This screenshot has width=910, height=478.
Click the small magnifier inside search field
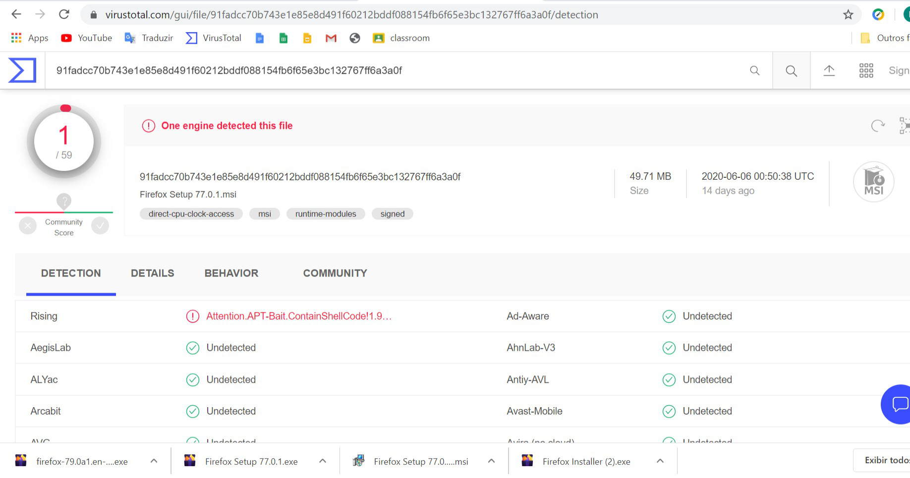point(754,70)
